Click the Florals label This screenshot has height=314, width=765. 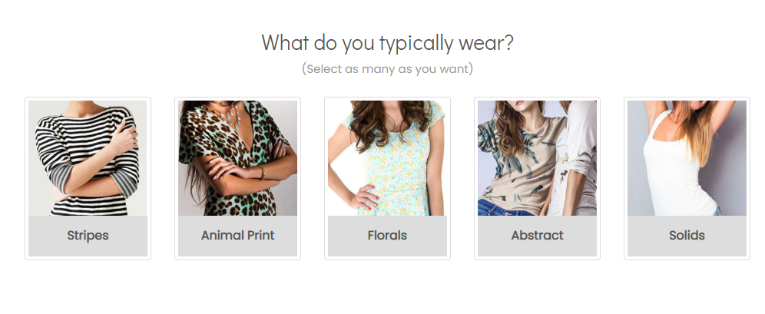pyautogui.click(x=387, y=236)
